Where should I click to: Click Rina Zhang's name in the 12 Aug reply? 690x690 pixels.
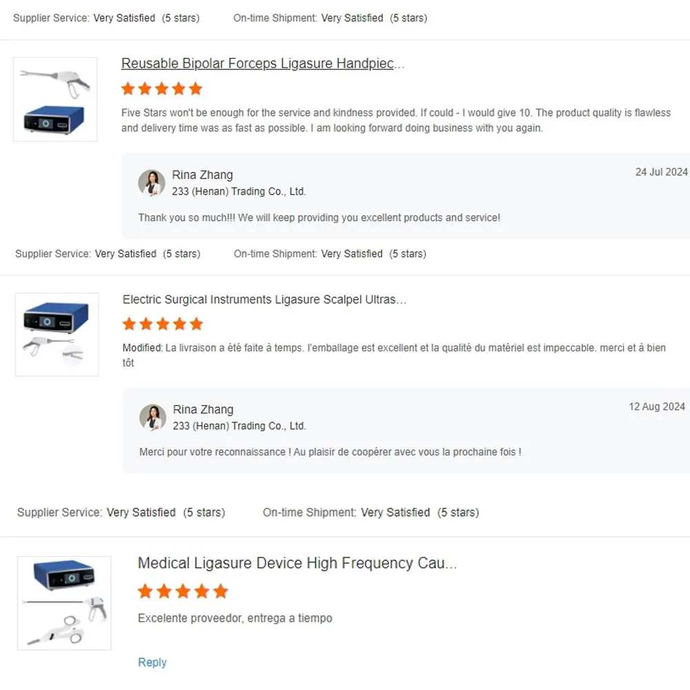(204, 410)
